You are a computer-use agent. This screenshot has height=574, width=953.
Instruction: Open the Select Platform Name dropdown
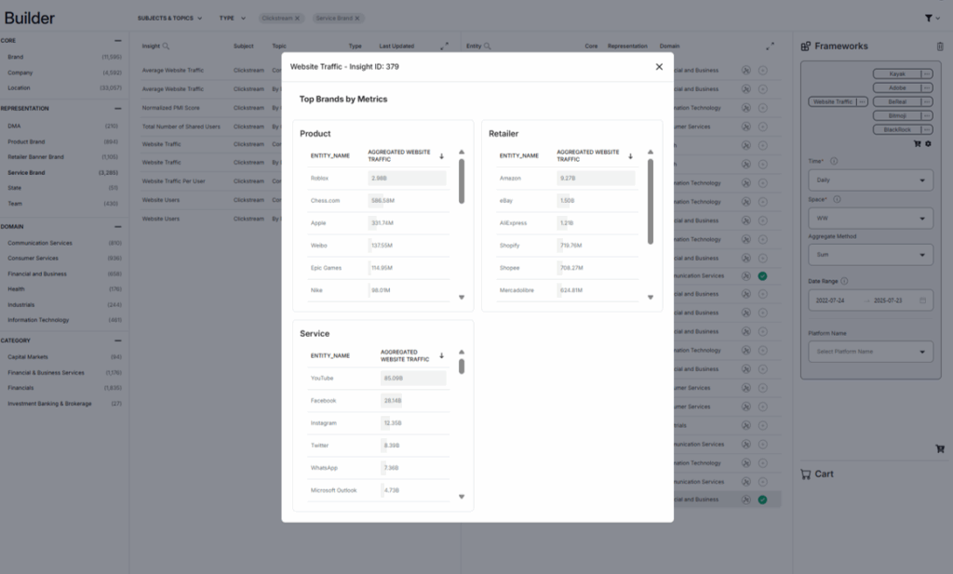(x=870, y=352)
